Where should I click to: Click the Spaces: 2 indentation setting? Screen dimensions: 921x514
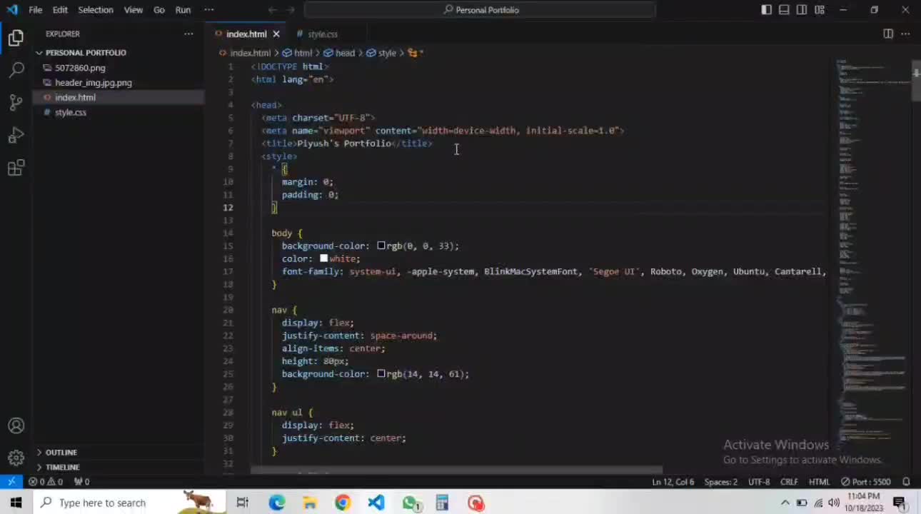click(720, 482)
